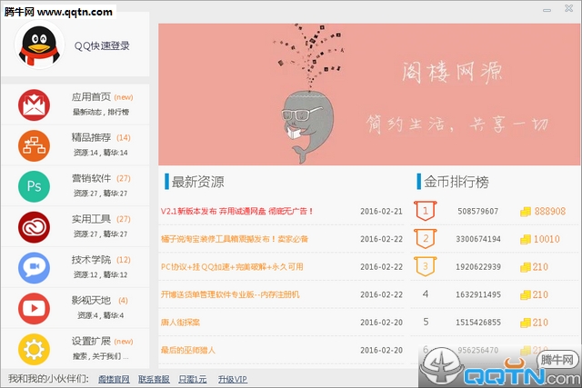Open the V2.1新版本发布 resource link
The height and width of the screenshot is (388, 582).
coord(236,212)
